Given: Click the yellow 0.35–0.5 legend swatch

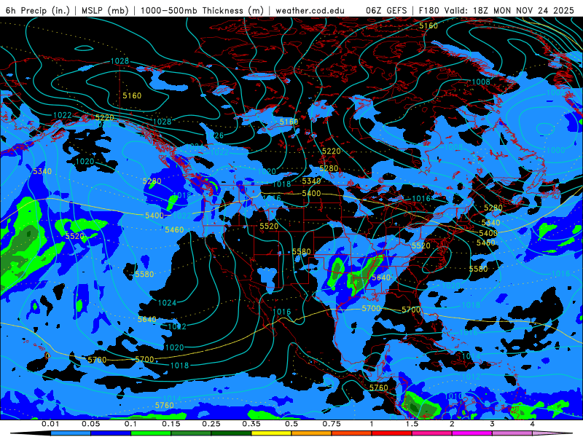Looking at the screenshot, I should click(271, 433).
